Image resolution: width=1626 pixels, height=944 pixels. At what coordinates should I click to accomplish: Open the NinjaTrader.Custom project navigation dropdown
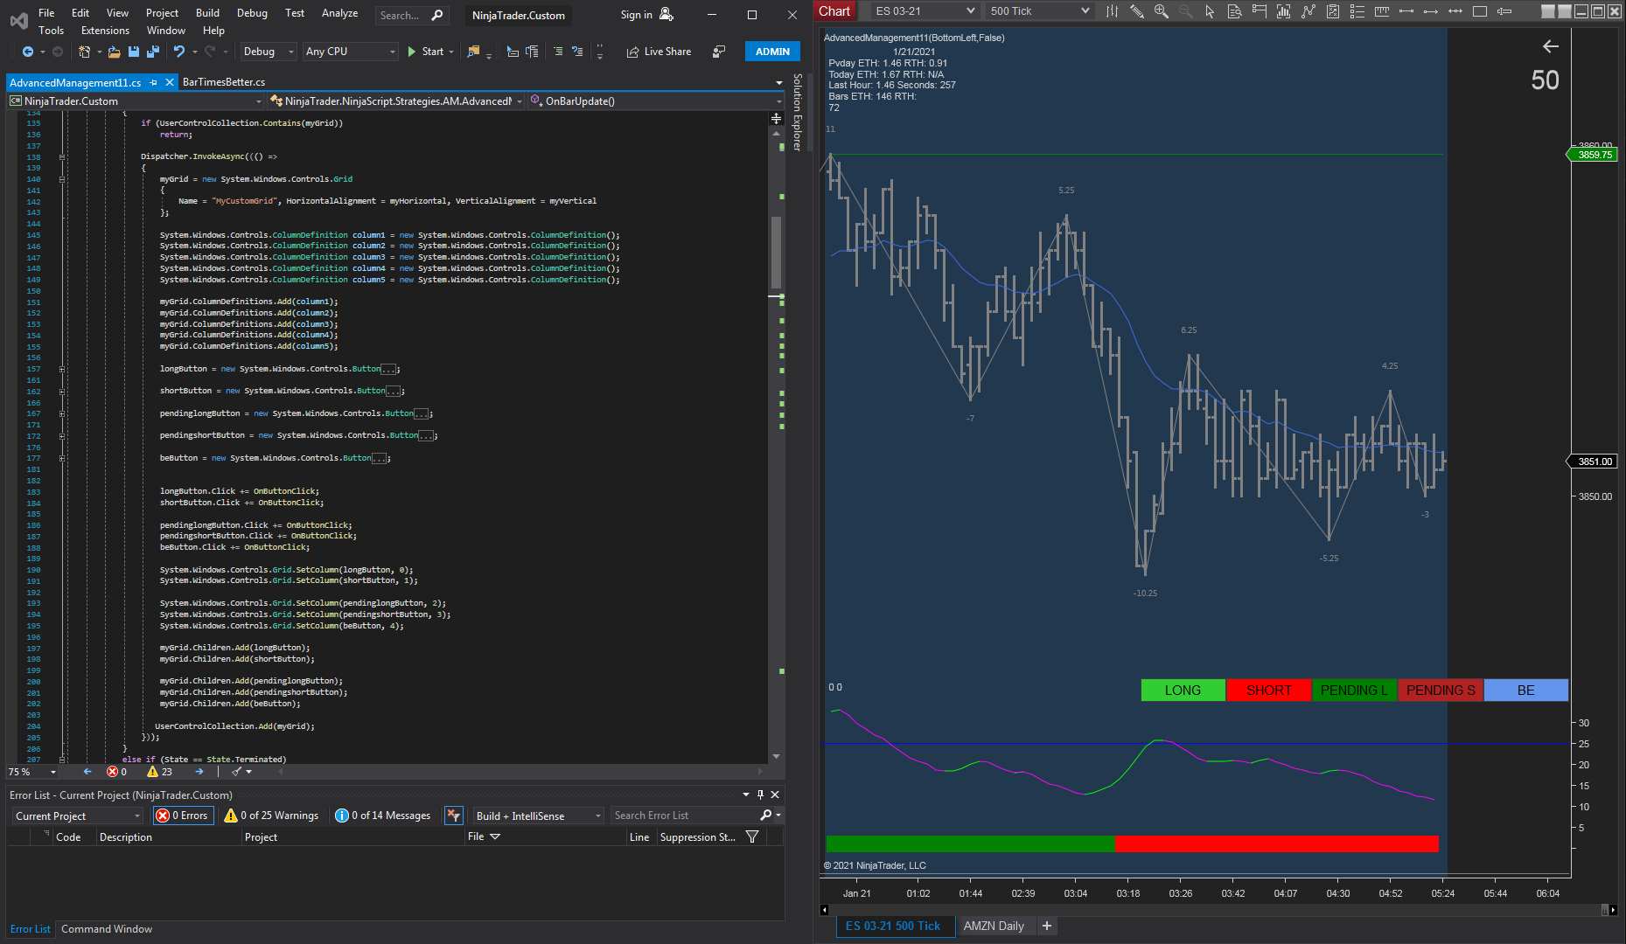click(x=136, y=101)
